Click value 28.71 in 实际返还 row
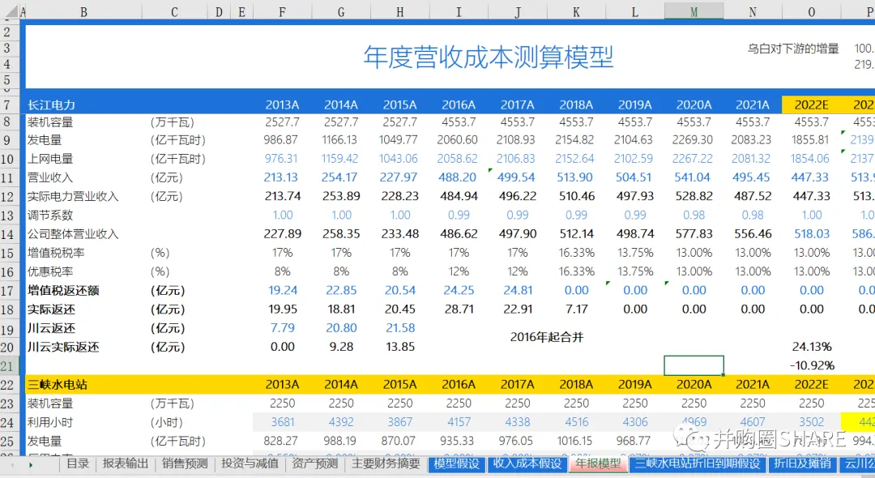 pos(459,309)
